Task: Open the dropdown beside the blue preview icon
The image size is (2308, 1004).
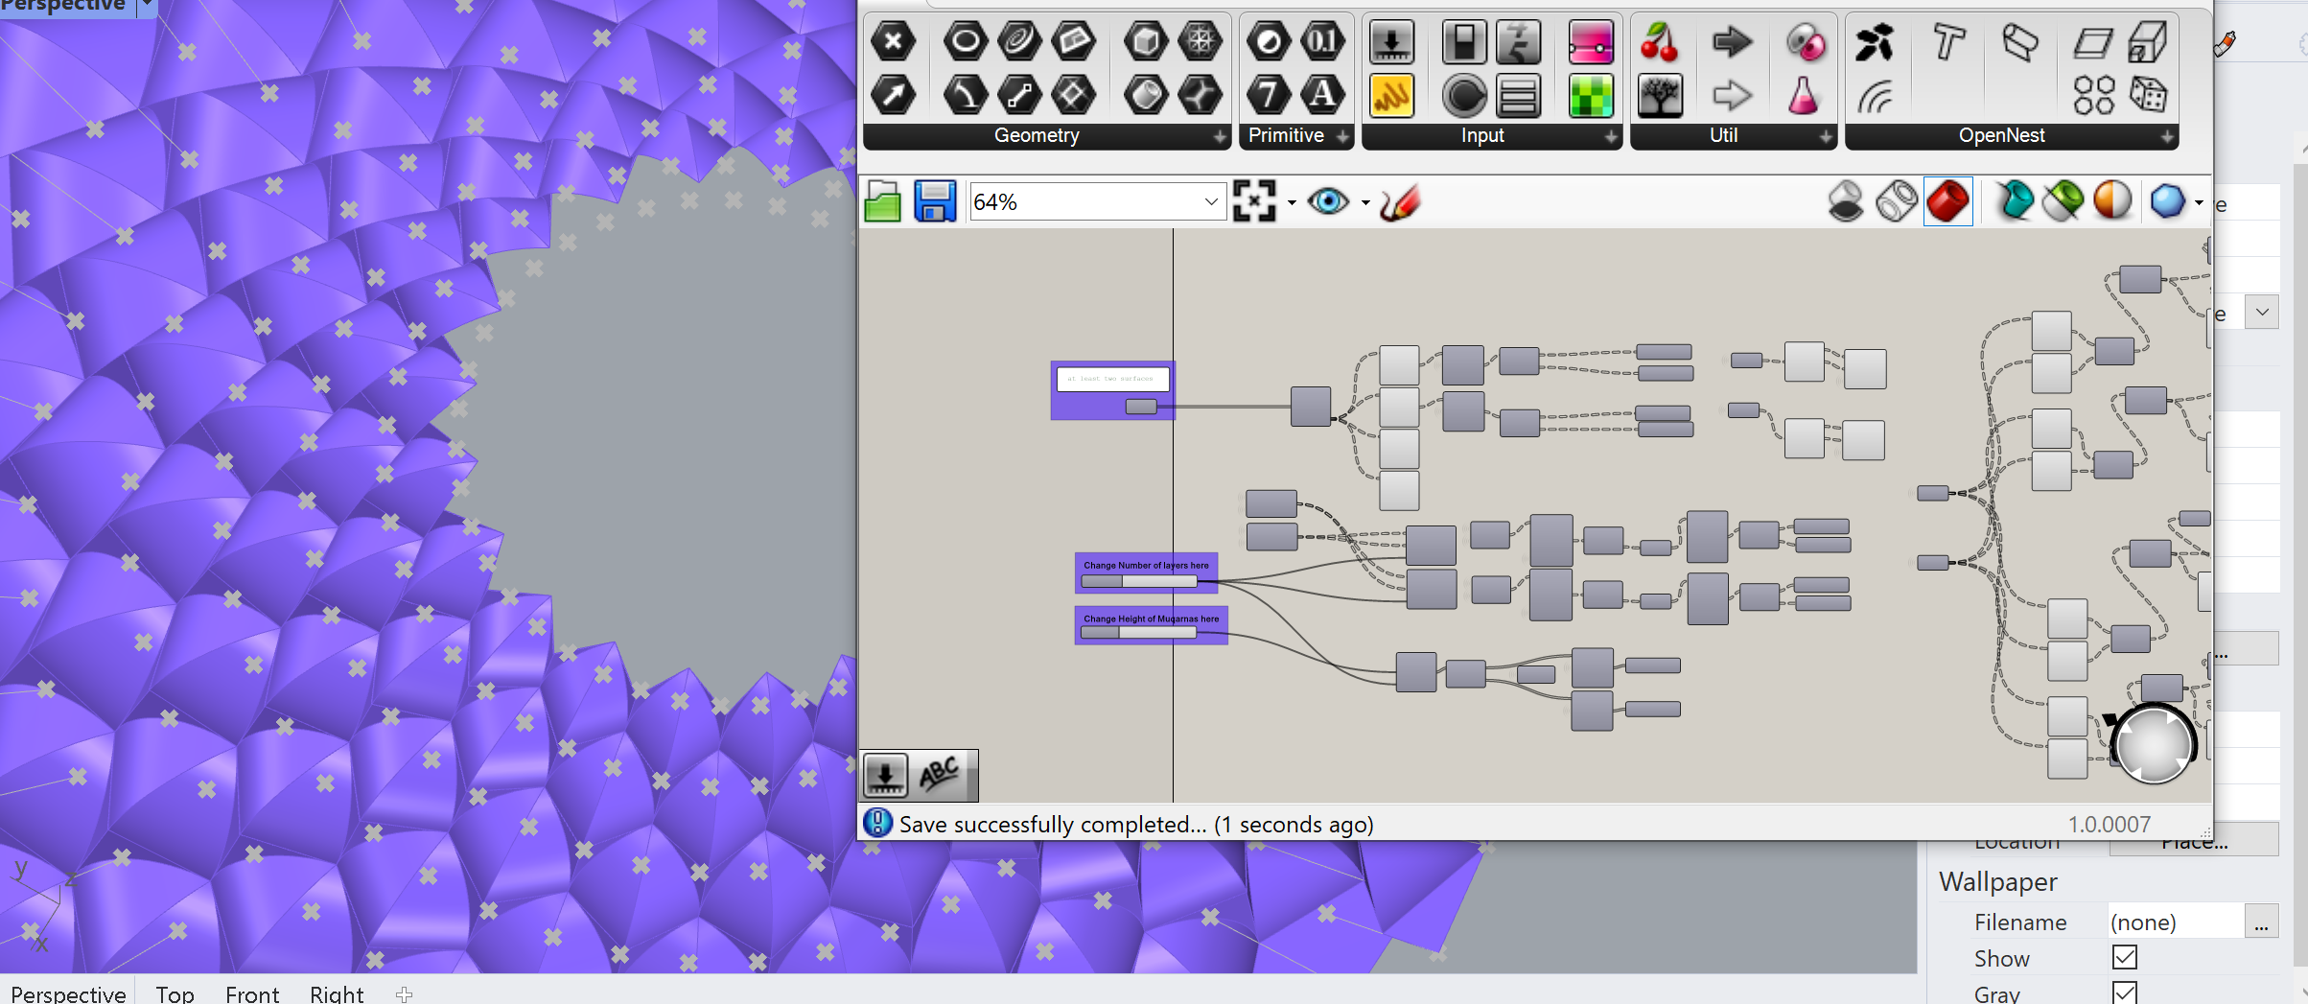Action: [x=2197, y=201]
